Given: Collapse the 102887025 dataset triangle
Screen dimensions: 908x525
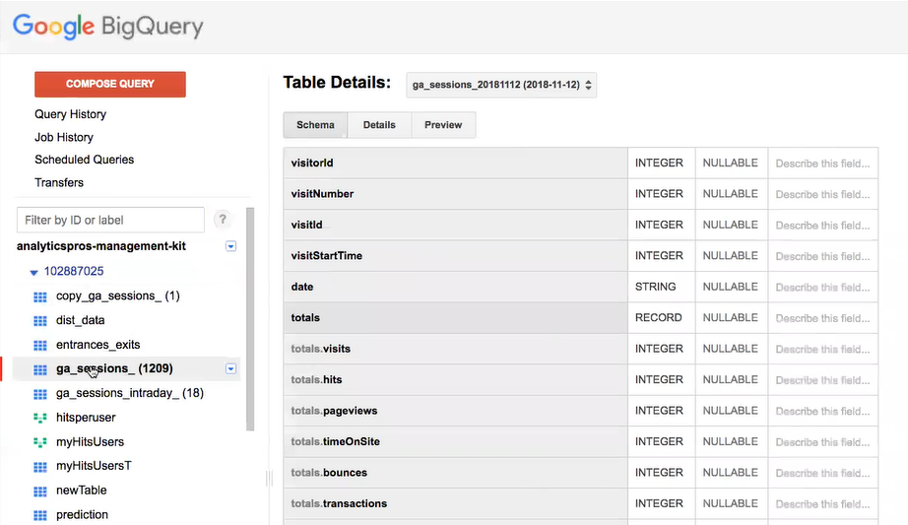Looking at the screenshot, I should [x=33, y=272].
